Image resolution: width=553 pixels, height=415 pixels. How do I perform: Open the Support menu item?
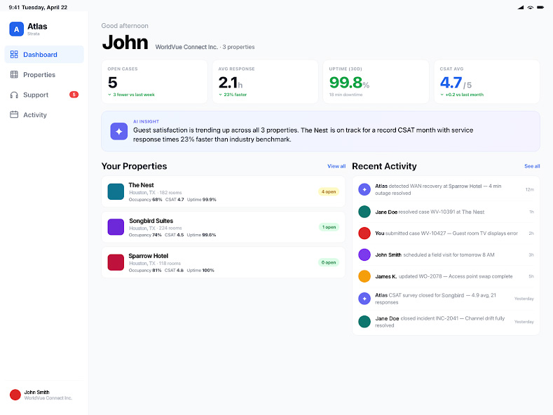click(44, 95)
